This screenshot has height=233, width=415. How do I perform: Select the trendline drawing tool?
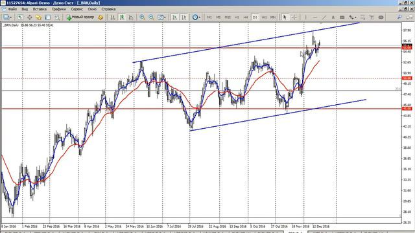click(x=324, y=17)
